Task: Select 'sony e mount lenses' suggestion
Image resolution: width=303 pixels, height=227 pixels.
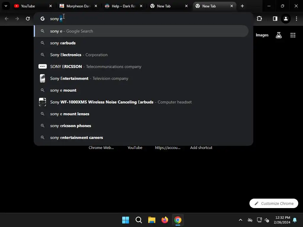Action: click(x=141, y=114)
